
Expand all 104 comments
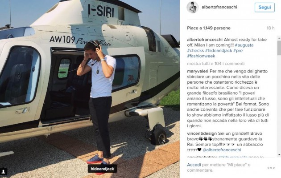(x=216, y=64)
